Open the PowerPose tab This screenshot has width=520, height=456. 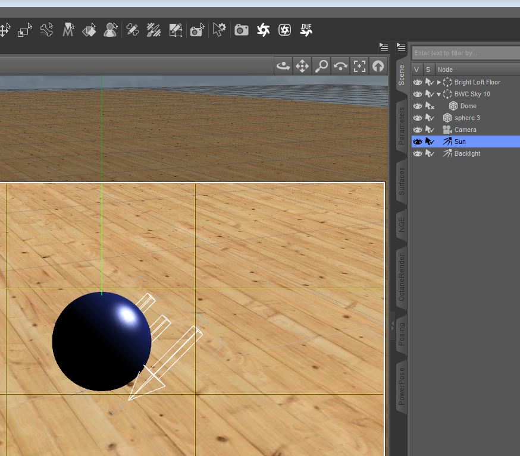point(401,386)
